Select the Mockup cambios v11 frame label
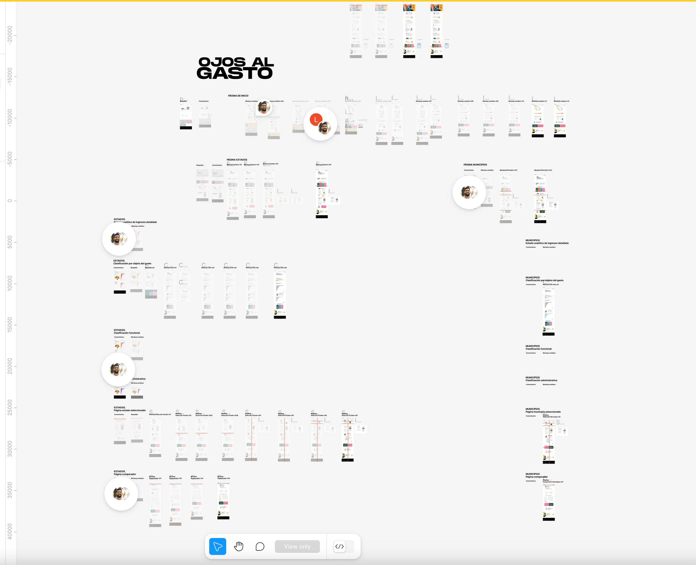 [539, 101]
